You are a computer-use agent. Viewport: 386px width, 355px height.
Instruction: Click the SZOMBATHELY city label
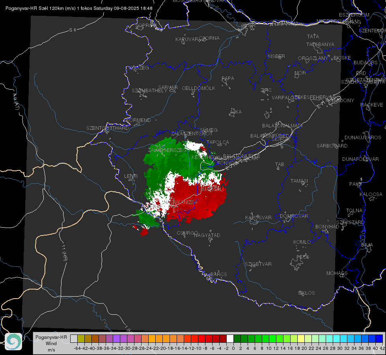tap(149, 91)
